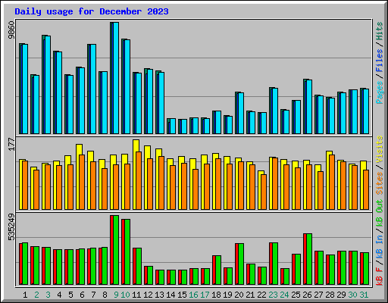Click the orange sites bar for day 6
Image resolution: width=388 pixels, height=303 pixels.
82,182
